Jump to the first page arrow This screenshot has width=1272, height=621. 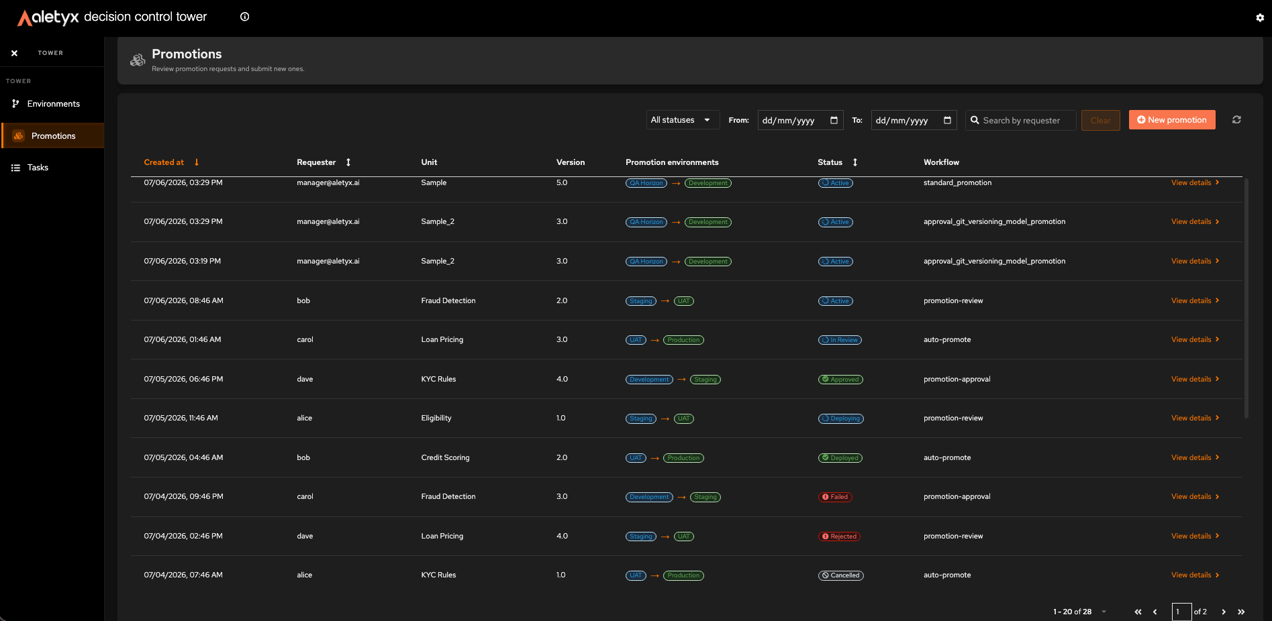pos(1138,612)
